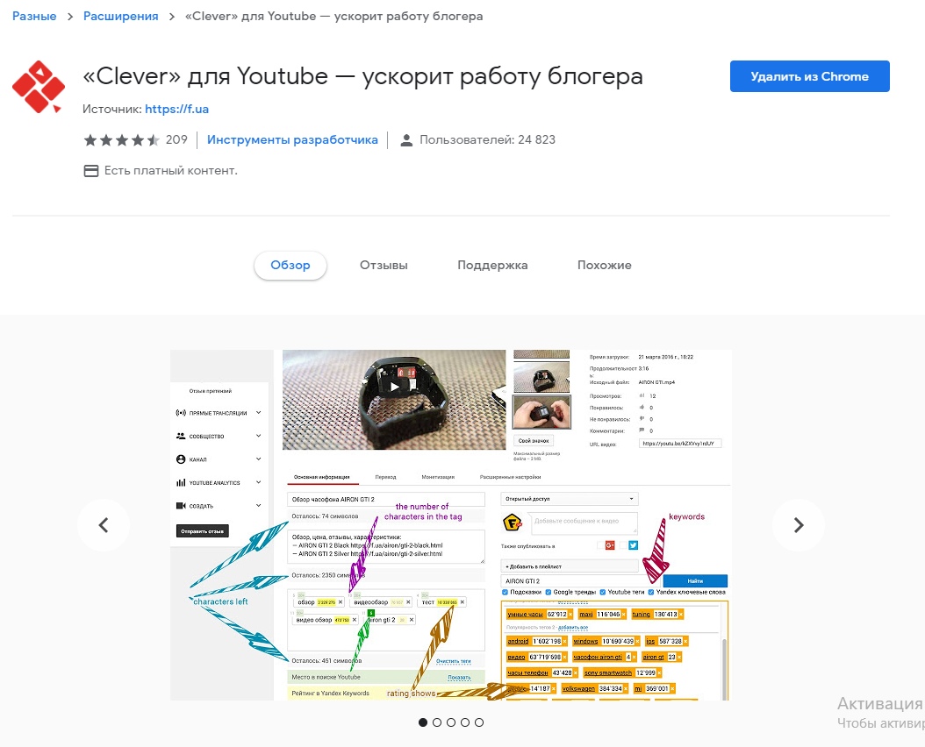The width and height of the screenshot is (925, 747).
Task: Open the Открытый доступ dropdown
Action: [x=570, y=499]
